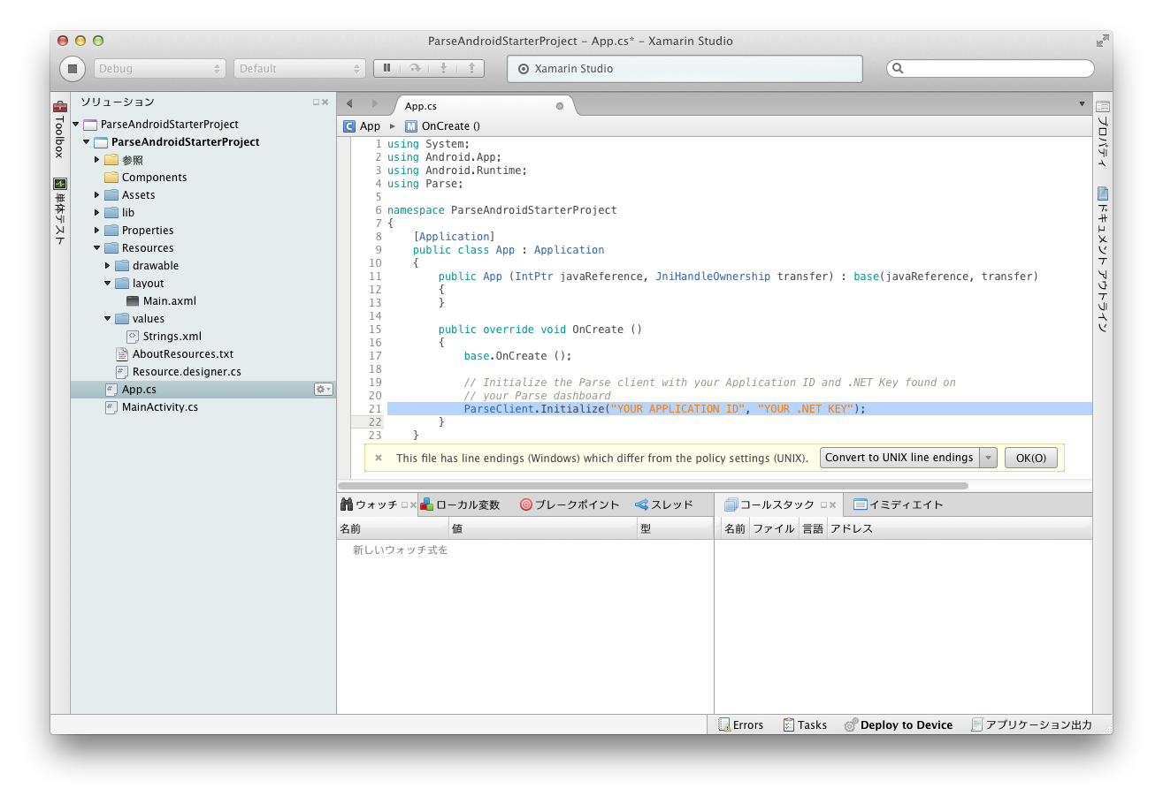Click the OnCreate method breadcrumb
This screenshot has width=1163, height=804.
point(443,126)
